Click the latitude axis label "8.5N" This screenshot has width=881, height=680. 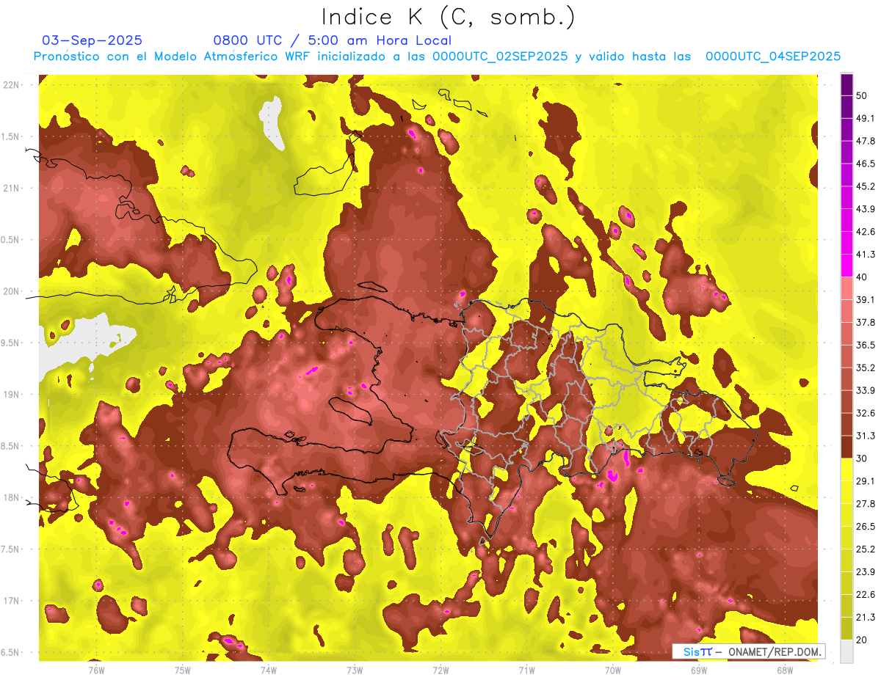[9, 446]
